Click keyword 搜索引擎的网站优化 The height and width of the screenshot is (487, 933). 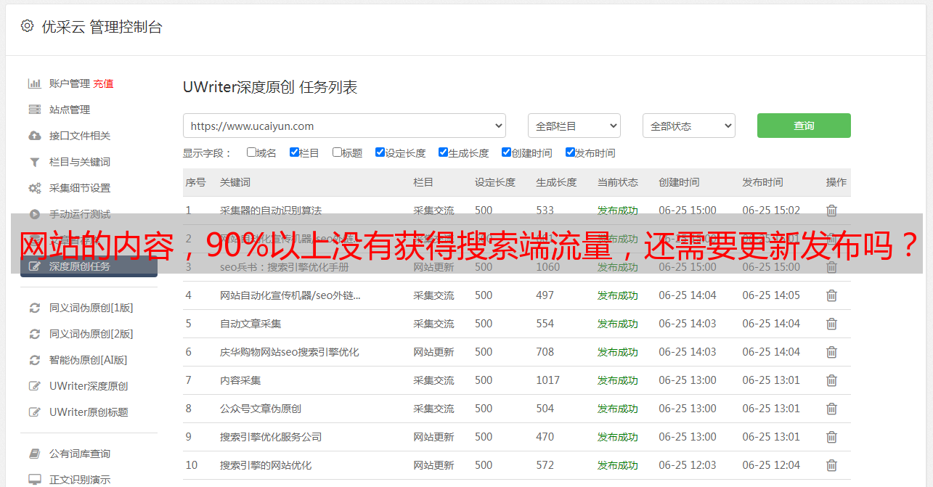tap(266, 465)
